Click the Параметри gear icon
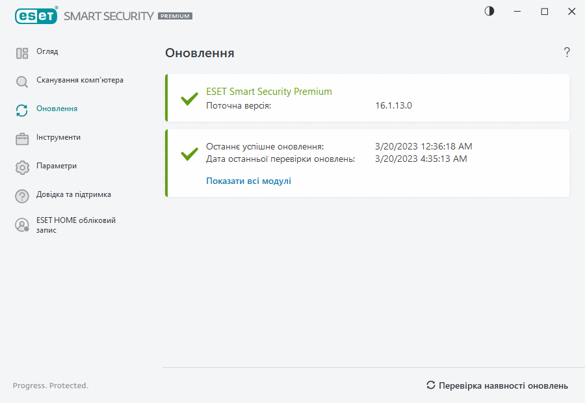The height and width of the screenshot is (403, 585). pos(22,168)
